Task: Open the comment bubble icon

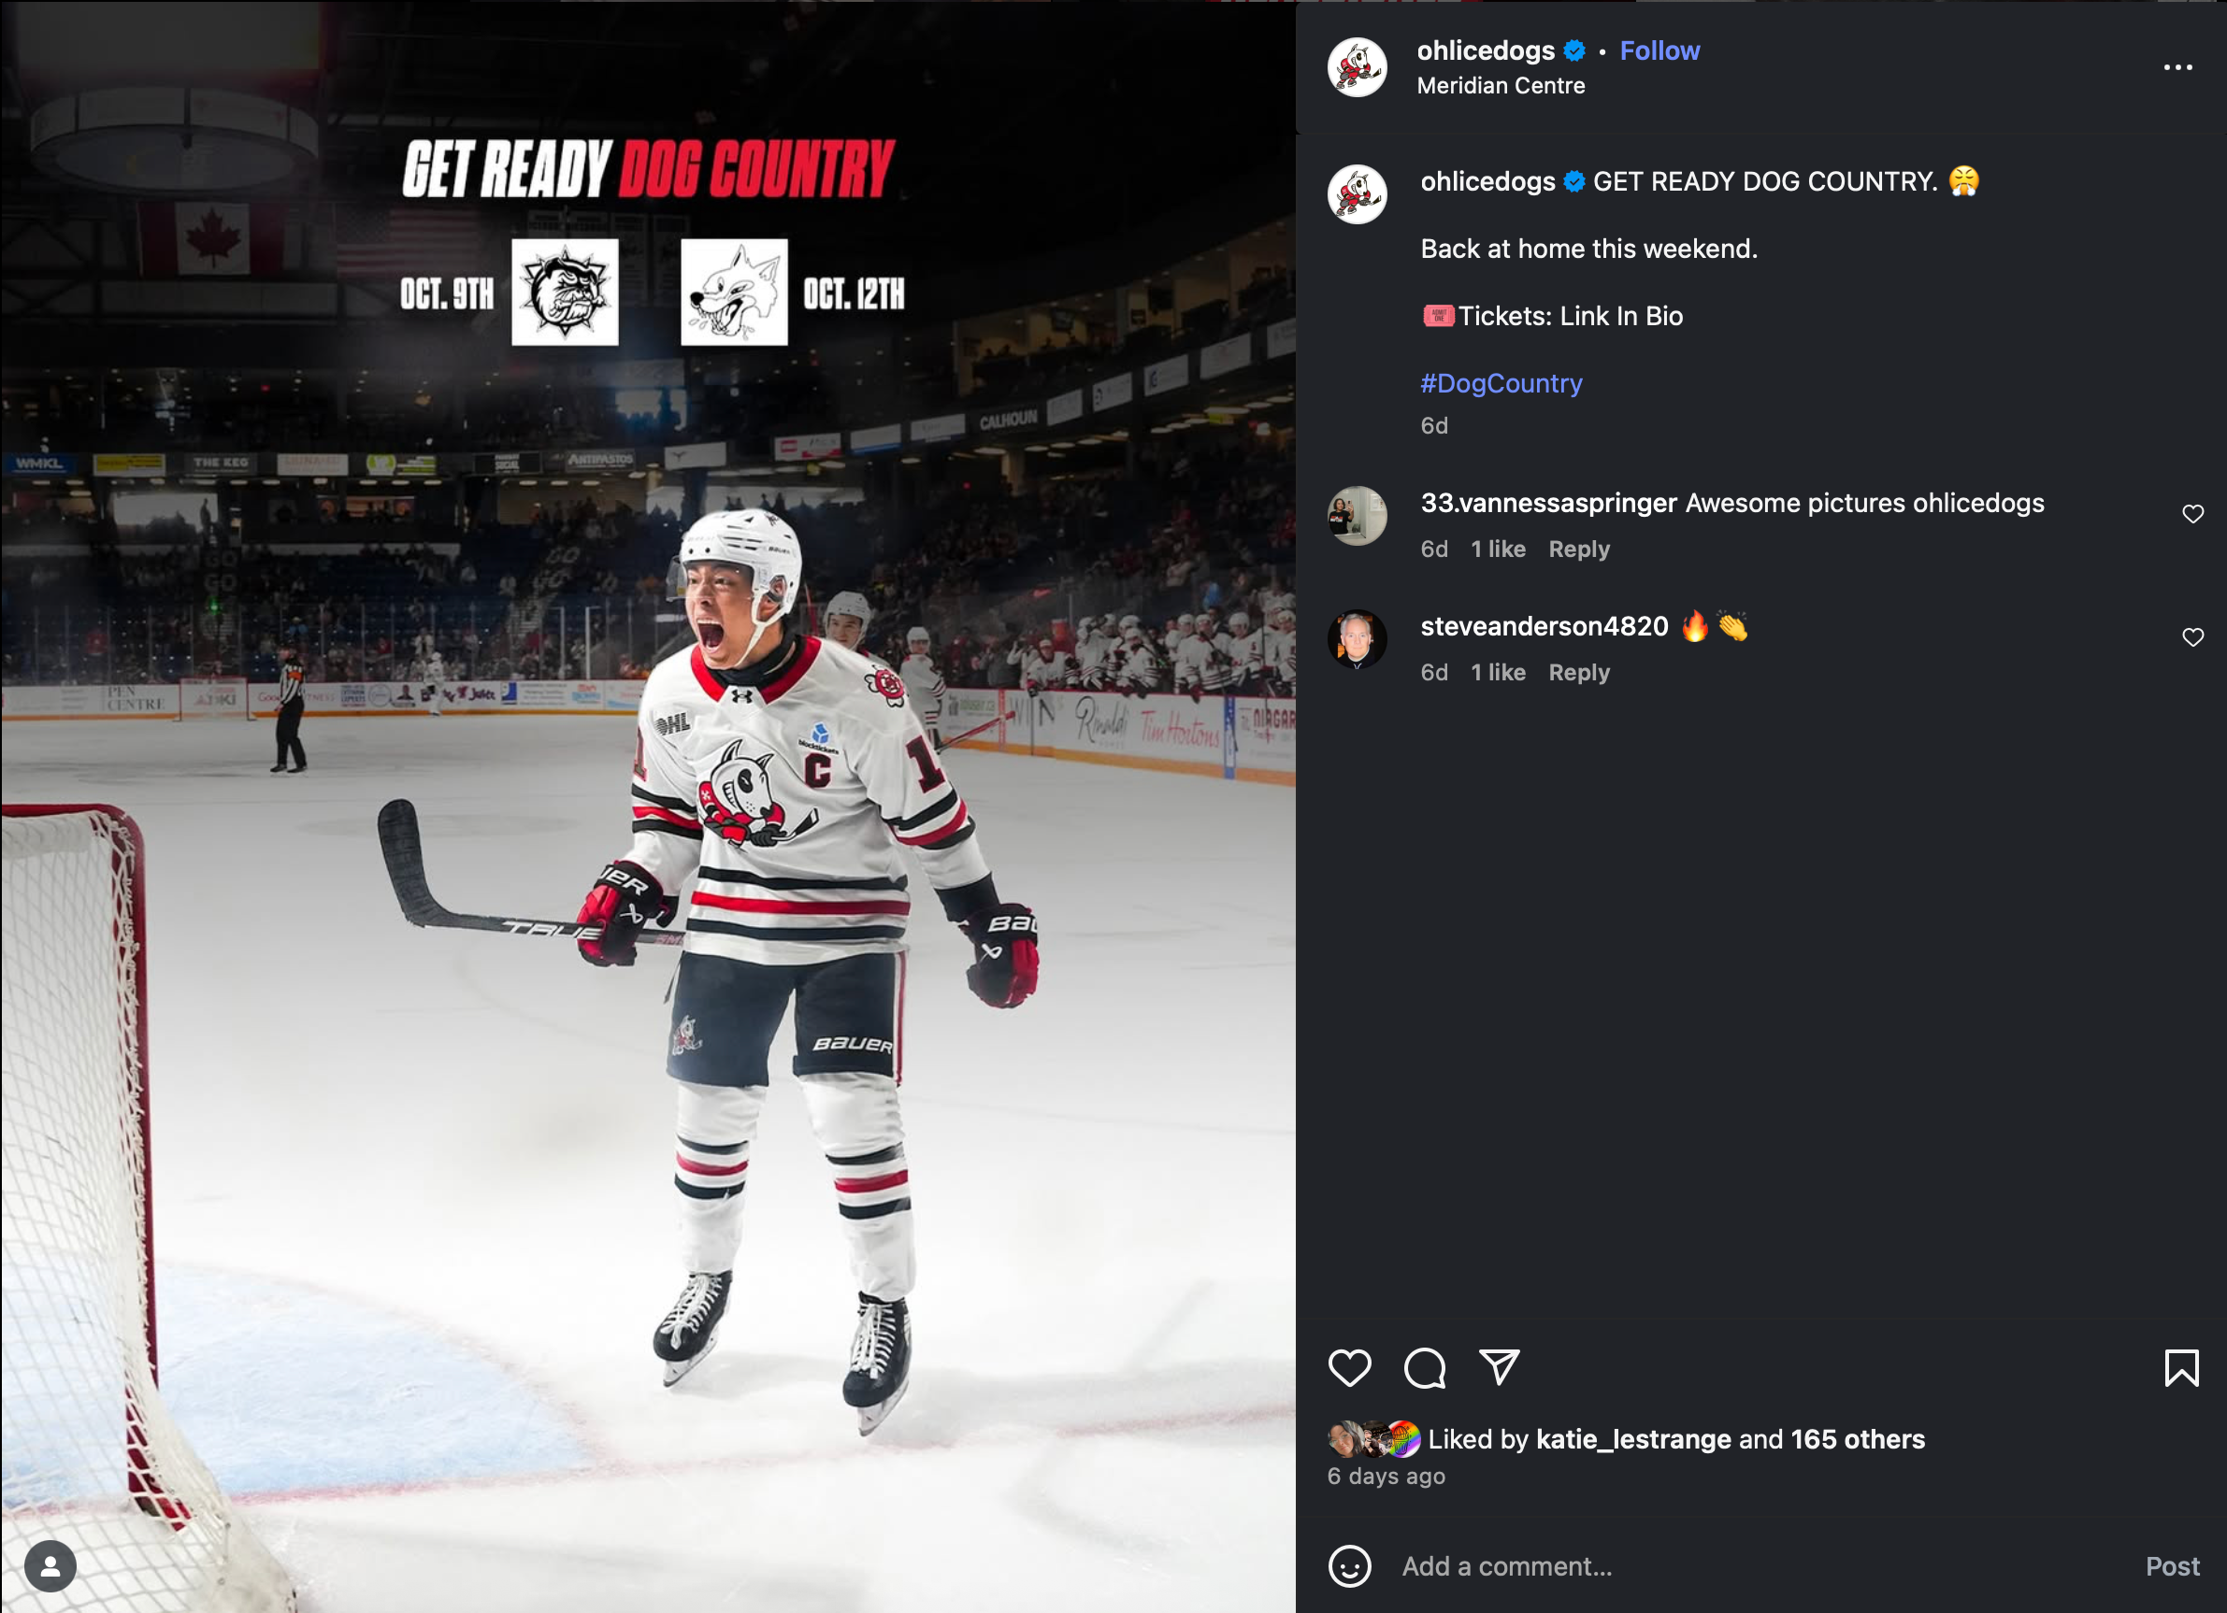Action: click(x=1425, y=1367)
